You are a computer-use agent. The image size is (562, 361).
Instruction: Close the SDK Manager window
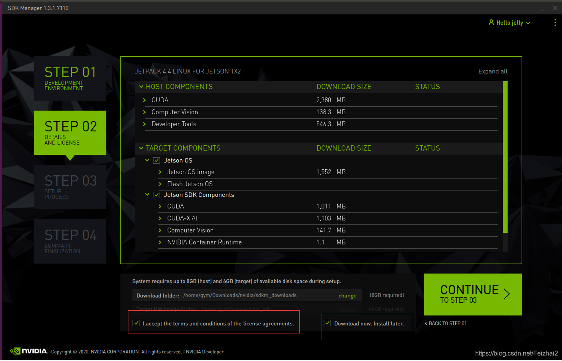[x=555, y=8]
